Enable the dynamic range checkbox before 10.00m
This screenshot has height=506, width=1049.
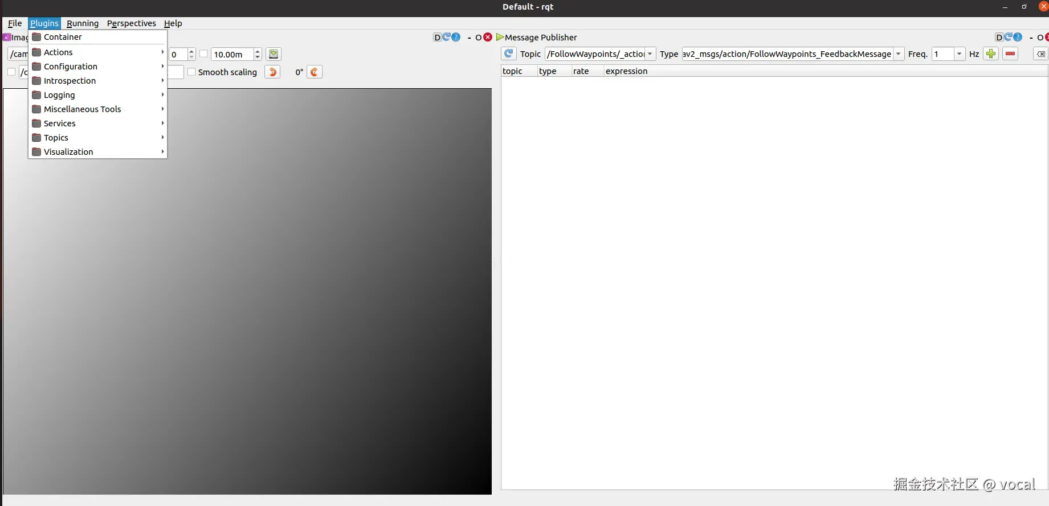[x=203, y=54]
